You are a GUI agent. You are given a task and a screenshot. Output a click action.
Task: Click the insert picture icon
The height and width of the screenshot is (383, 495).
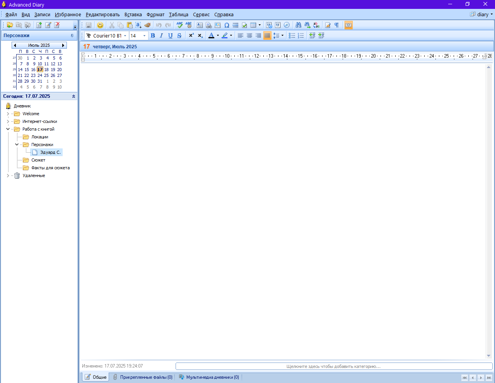point(218,25)
